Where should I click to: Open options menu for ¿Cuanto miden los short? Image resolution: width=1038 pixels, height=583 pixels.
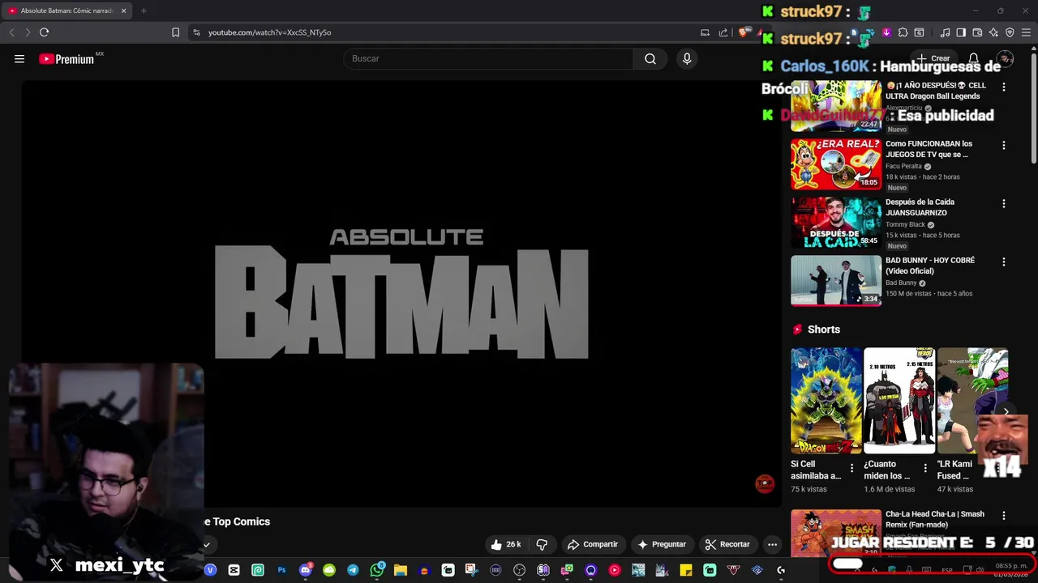point(925,468)
